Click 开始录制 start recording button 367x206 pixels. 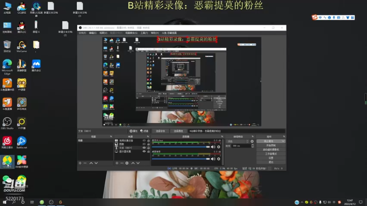click(271, 145)
